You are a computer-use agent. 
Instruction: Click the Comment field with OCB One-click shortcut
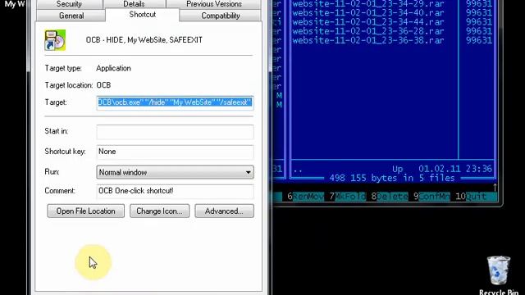(x=175, y=191)
